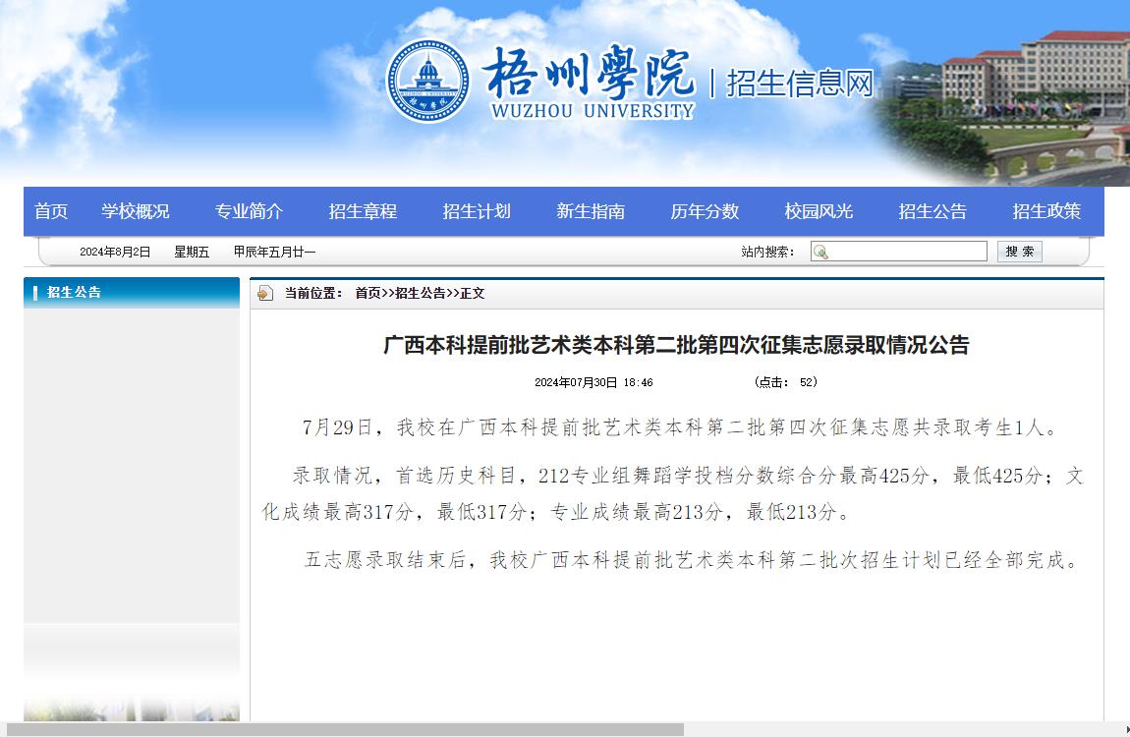Open the 招生计划 navigation item
This screenshot has height=737, width=1130.
tap(477, 211)
